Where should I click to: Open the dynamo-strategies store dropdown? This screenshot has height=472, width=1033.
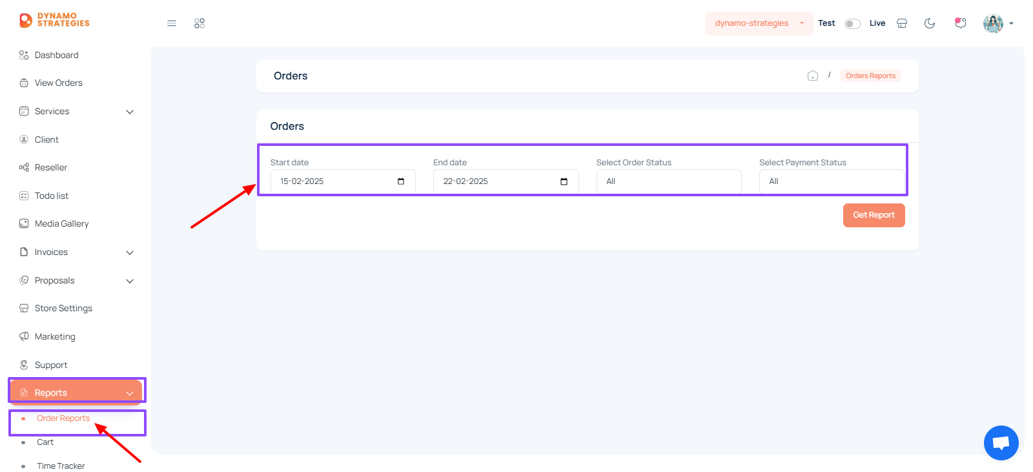(759, 23)
